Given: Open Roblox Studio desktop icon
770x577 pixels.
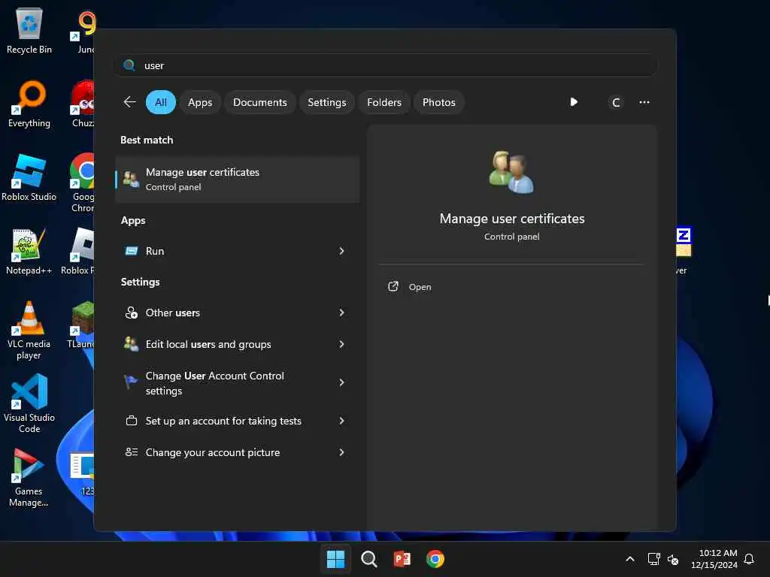Looking at the screenshot, I should [29, 177].
